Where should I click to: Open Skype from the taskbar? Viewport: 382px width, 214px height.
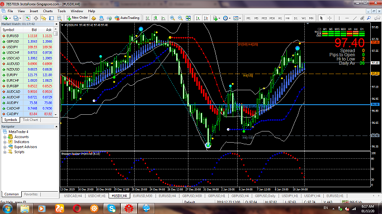(111, 208)
